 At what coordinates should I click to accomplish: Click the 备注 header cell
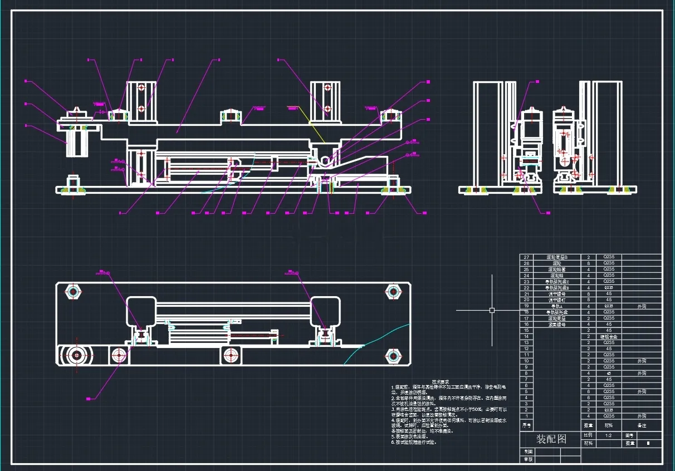pyautogui.click(x=642, y=426)
